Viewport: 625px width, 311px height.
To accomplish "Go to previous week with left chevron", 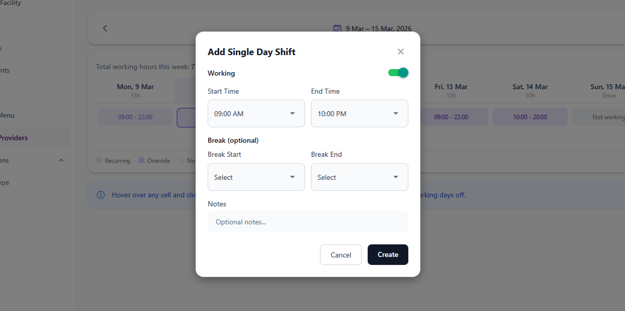I will pyautogui.click(x=105, y=29).
